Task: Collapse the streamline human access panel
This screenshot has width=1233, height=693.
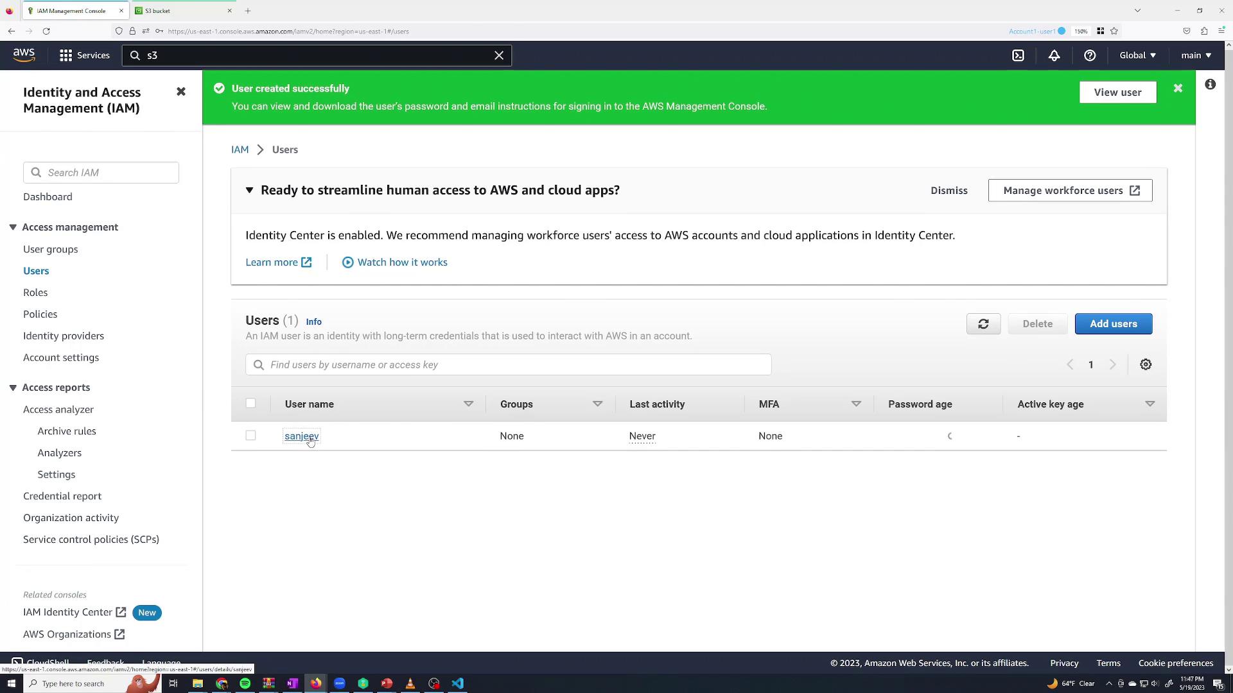Action: coord(249,191)
